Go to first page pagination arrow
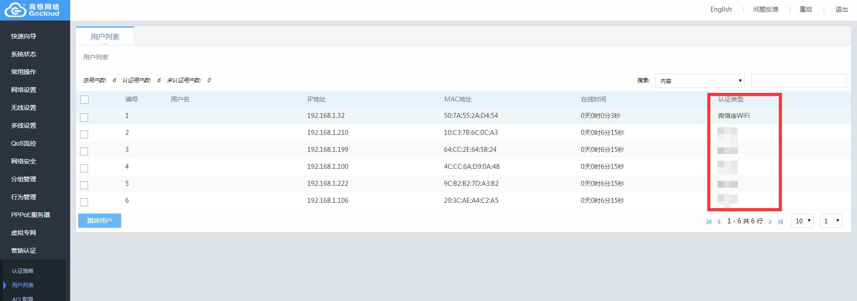The width and height of the screenshot is (857, 301). coord(709,222)
